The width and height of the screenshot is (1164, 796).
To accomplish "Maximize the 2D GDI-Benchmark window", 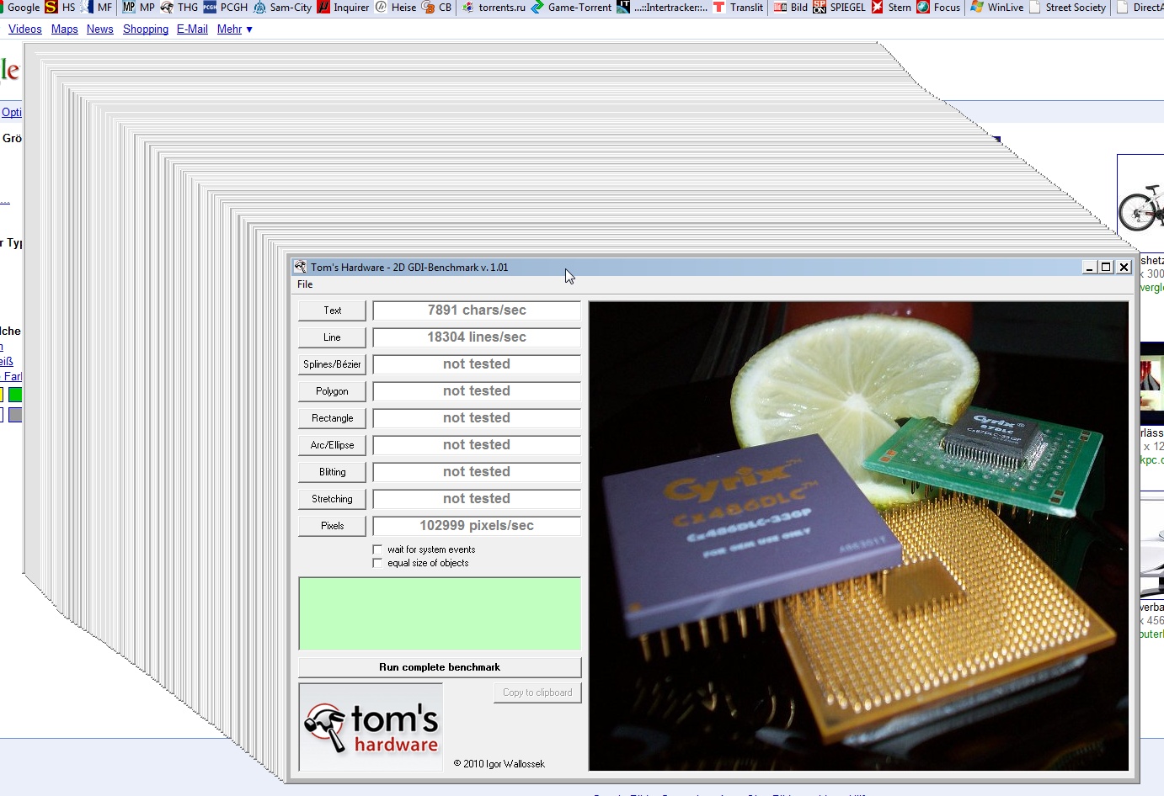I will (1106, 267).
